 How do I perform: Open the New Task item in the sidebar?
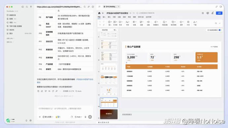pyautogui.click(x=11, y=15)
